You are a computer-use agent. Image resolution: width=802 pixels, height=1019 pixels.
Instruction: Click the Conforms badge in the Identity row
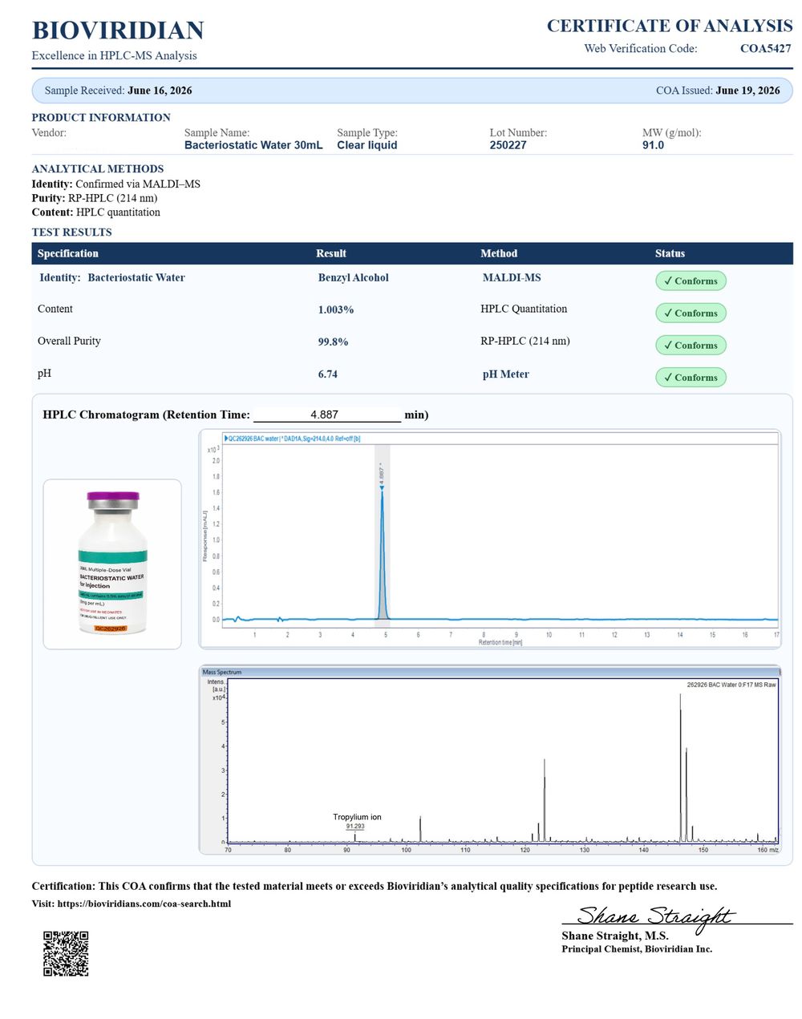coord(691,281)
